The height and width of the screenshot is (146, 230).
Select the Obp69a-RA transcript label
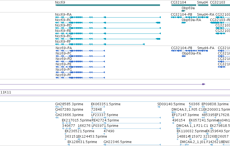pyautogui.click(x=191, y=20)
